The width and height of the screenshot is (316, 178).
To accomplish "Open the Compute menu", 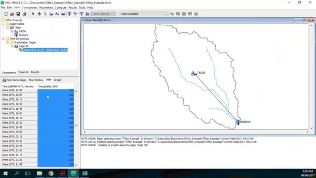I will pyautogui.click(x=61, y=8).
